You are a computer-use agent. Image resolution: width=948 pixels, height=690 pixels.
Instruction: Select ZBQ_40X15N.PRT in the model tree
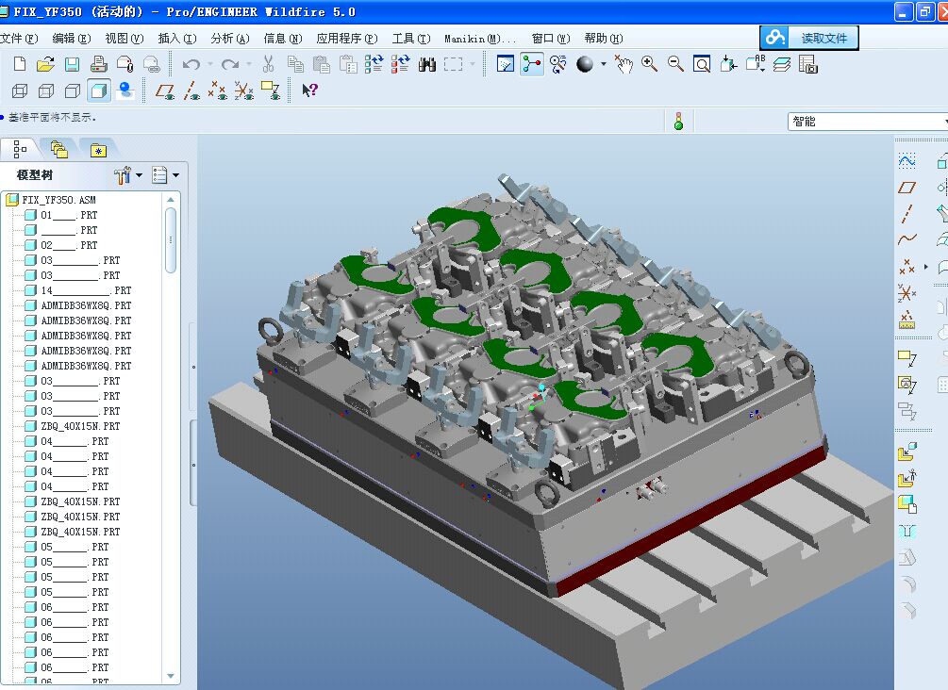click(80, 426)
